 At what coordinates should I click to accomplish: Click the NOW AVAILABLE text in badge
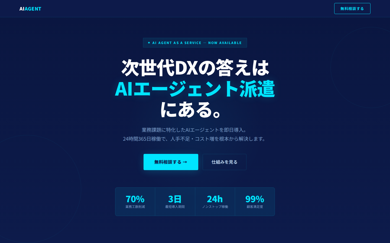[x=225, y=43]
